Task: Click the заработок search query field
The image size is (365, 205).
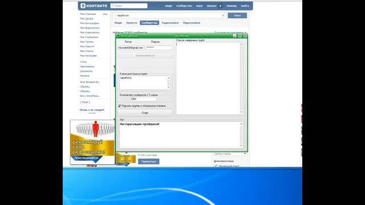Action: 169,15
